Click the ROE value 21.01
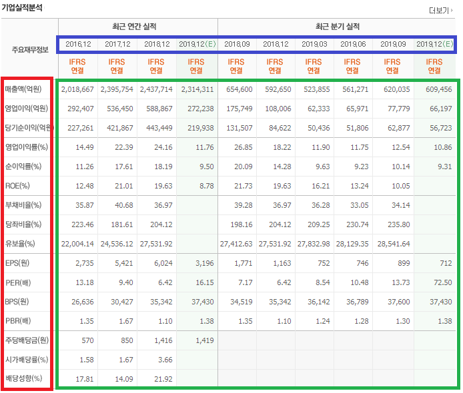 (x=123, y=186)
